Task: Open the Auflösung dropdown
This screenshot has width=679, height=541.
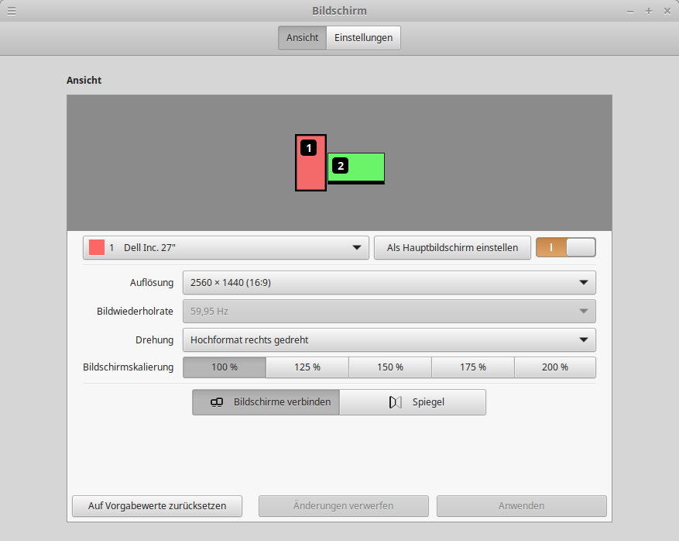Action: point(389,283)
